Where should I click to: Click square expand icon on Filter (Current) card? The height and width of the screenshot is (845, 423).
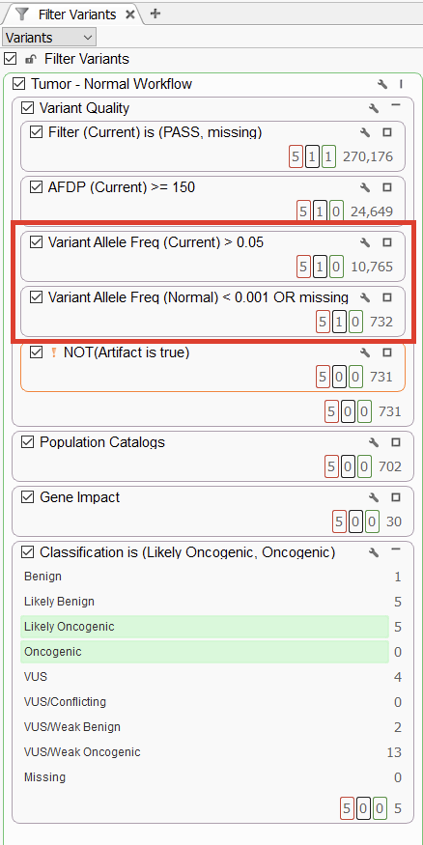click(x=387, y=132)
